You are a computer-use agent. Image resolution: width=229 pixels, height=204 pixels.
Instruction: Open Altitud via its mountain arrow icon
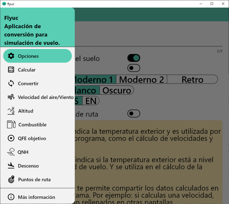tap(11, 111)
